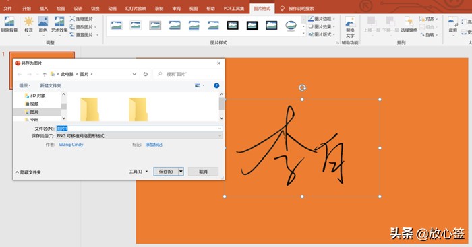Click 此电脑 in the address breadcrumb

coord(67,74)
